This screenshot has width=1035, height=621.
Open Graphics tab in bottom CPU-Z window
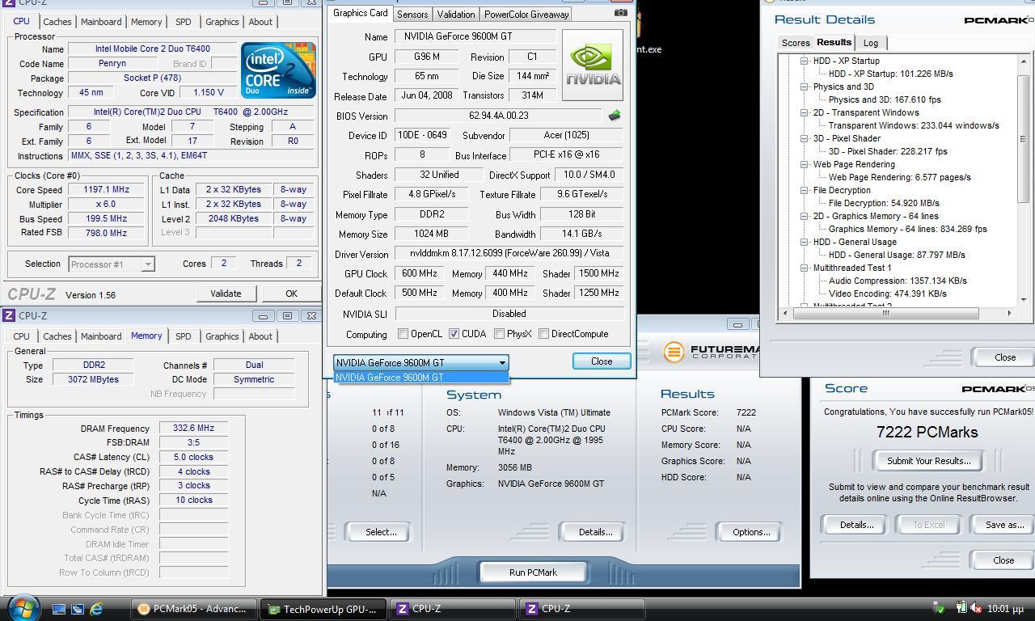click(222, 336)
